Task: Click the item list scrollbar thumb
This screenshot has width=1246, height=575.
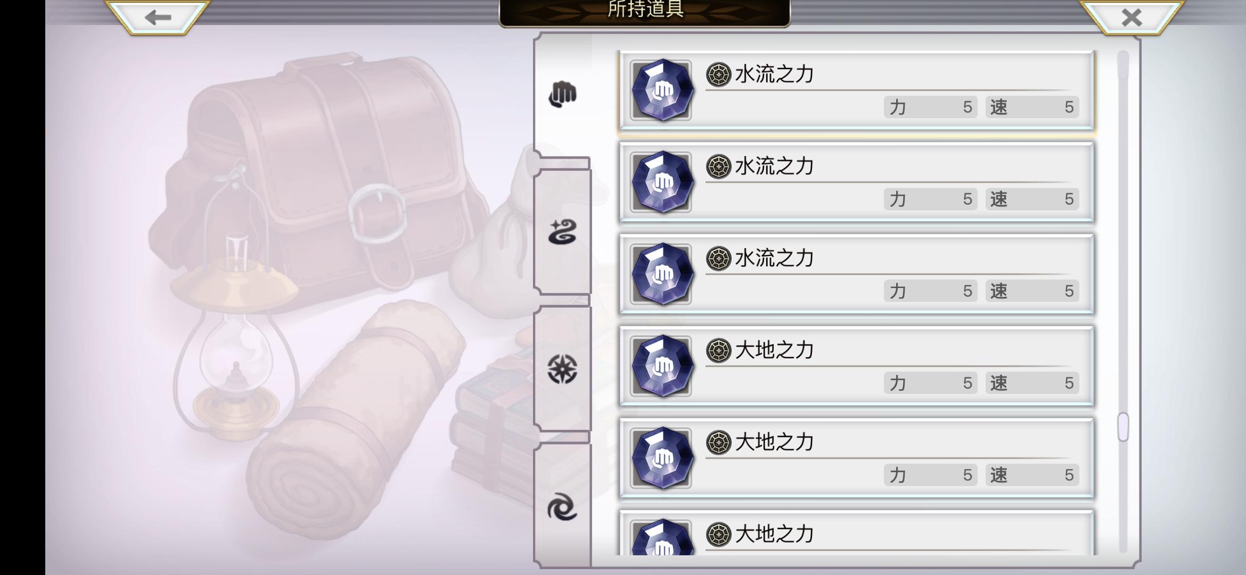Action: [x=1122, y=427]
